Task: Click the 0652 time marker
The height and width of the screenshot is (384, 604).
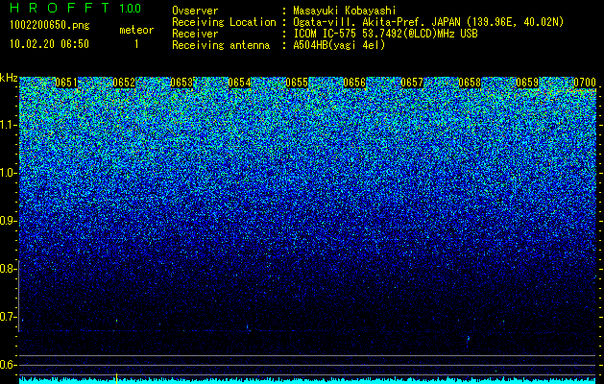Action: point(124,83)
